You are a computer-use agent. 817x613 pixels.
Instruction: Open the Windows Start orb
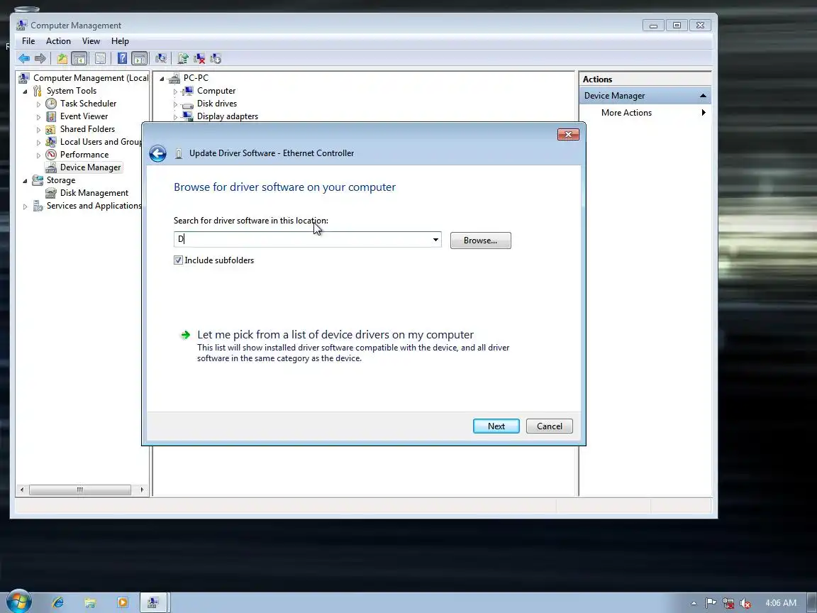[x=18, y=602]
